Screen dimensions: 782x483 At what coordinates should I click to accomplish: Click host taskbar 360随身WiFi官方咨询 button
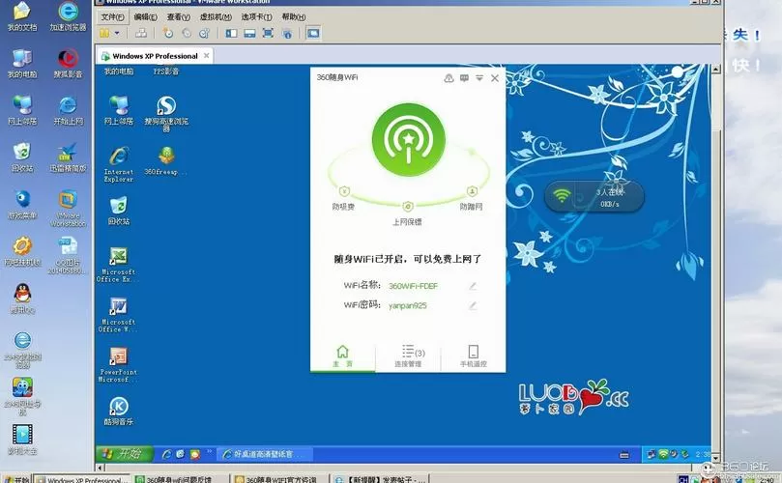[280, 478]
